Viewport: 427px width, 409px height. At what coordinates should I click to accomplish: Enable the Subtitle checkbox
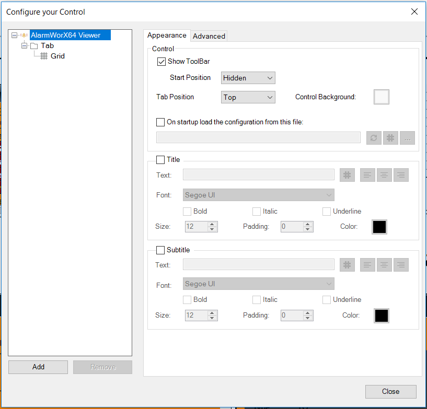coord(160,250)
